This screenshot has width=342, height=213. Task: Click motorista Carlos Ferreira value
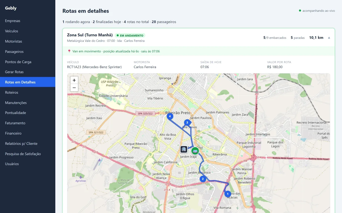click(145, 67)
